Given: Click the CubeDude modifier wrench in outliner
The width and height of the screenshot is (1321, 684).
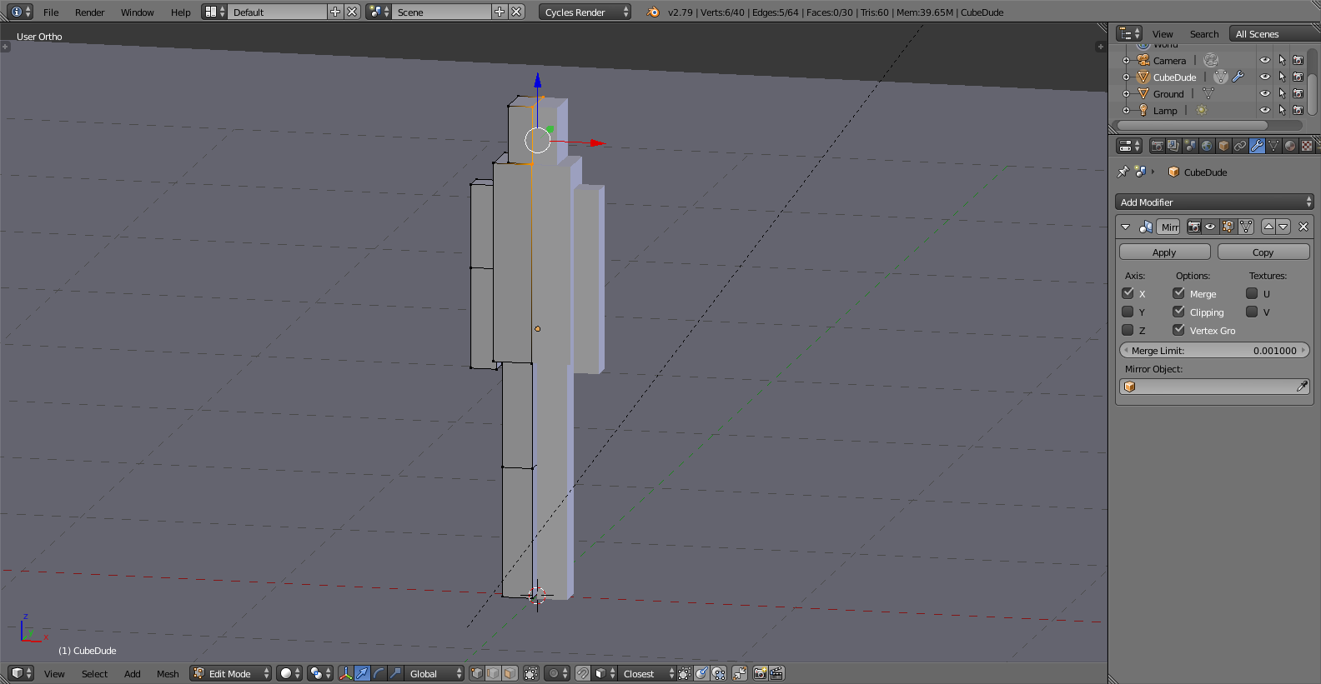Looking at the screenshot, I should point(1238,77).
